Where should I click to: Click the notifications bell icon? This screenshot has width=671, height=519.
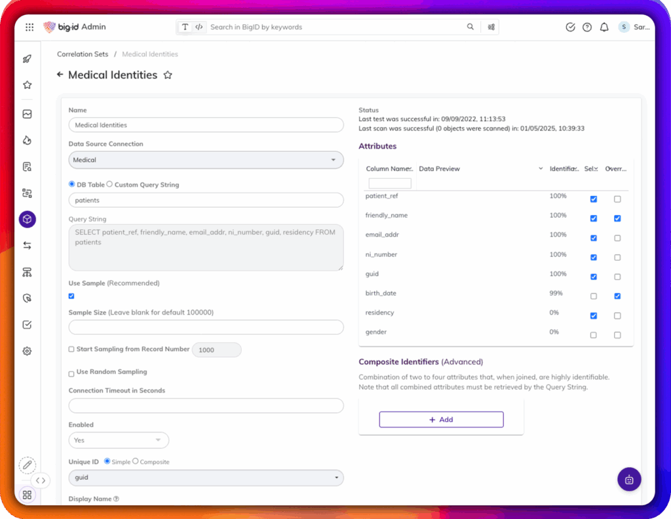coord(604,28)
